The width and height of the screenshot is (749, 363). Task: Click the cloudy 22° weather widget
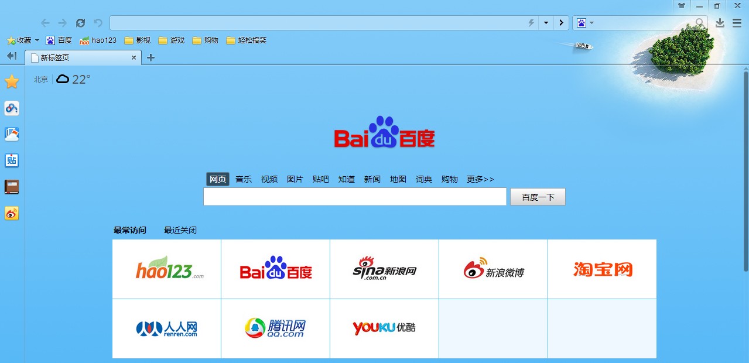tap(73, 80)
